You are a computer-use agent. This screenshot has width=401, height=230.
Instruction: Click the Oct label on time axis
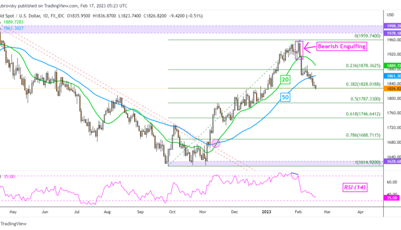(x=172, y=211)
